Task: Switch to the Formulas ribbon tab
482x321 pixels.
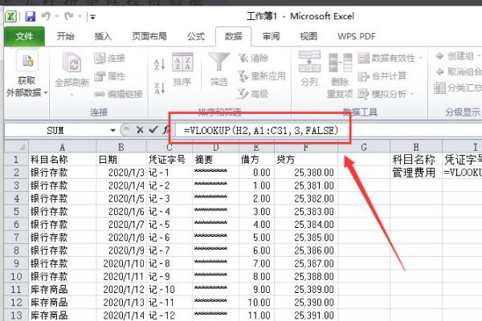Action: 195,36
